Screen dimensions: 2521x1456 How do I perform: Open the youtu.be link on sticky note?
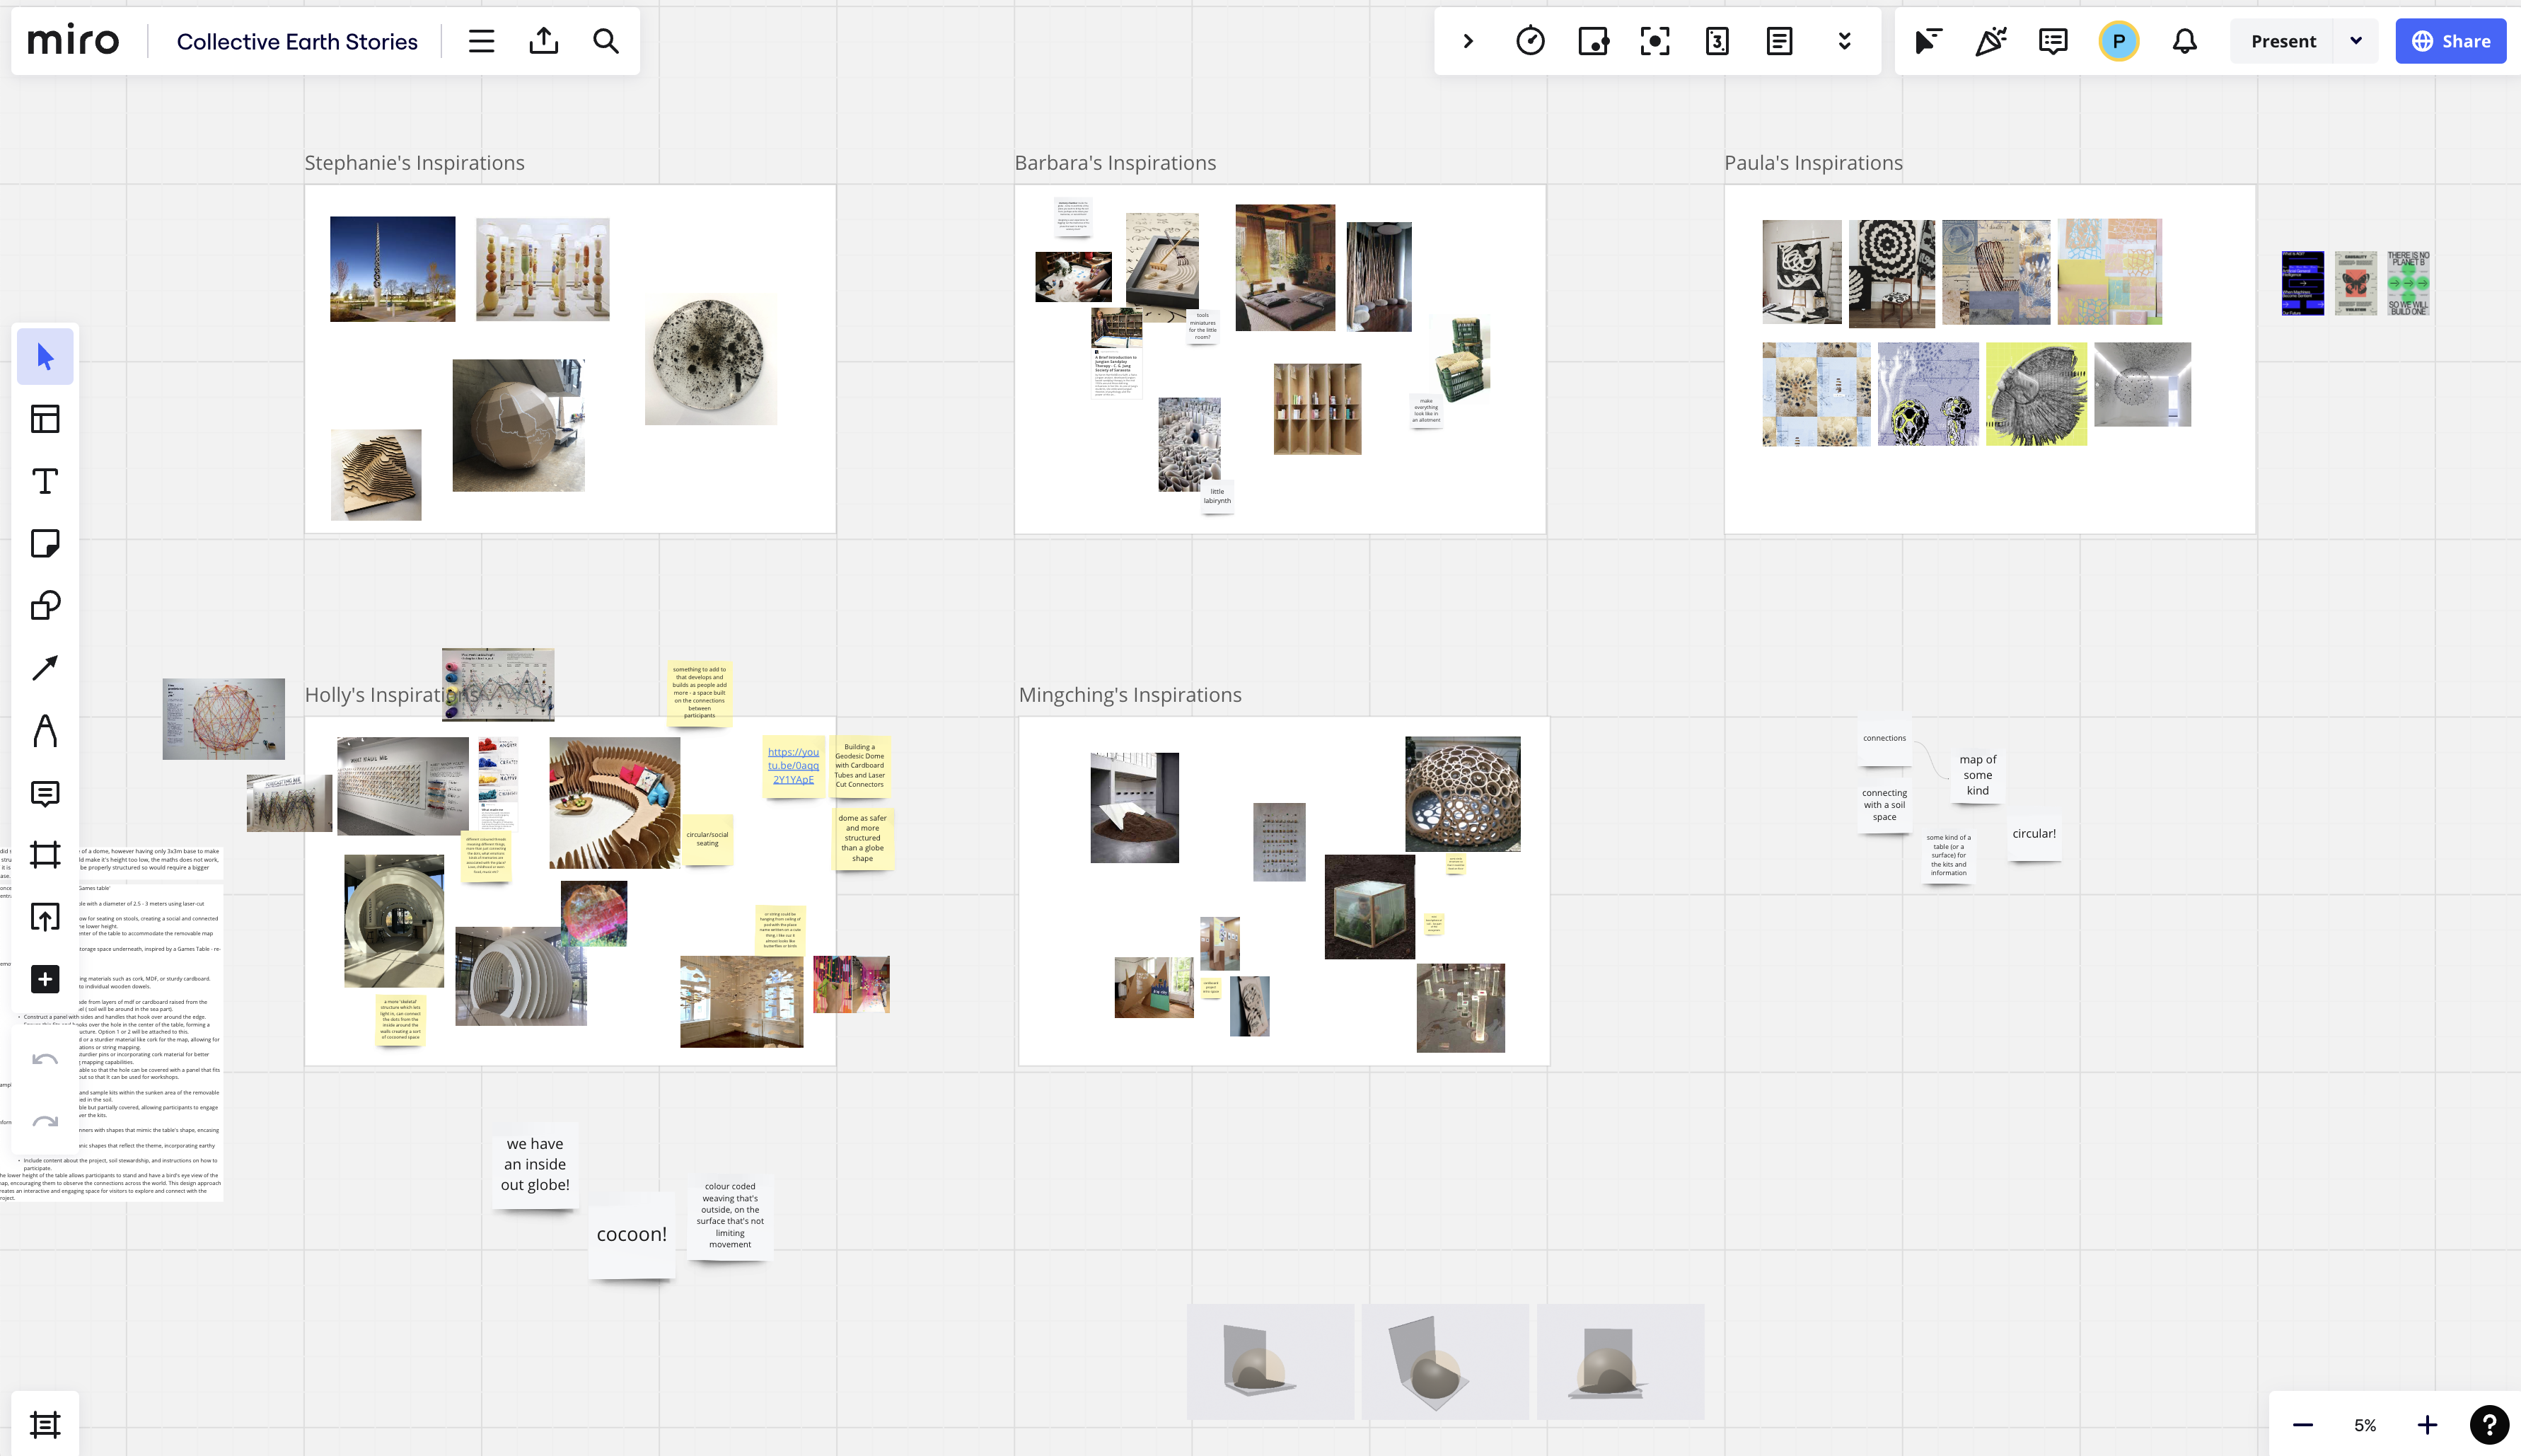(793, 765)
